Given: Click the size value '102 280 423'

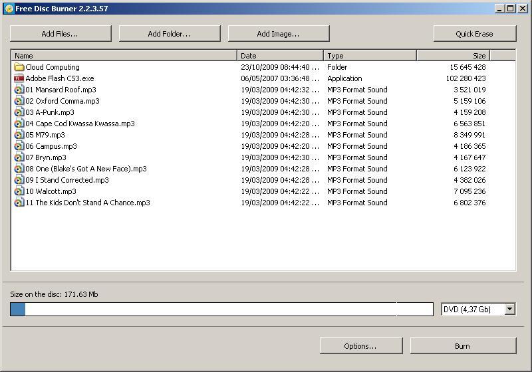Looking at the screenshot, I should 466,78.
